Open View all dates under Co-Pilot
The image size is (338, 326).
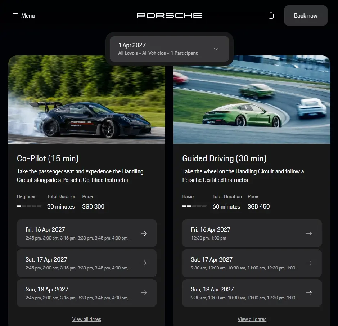click(87, 319)
